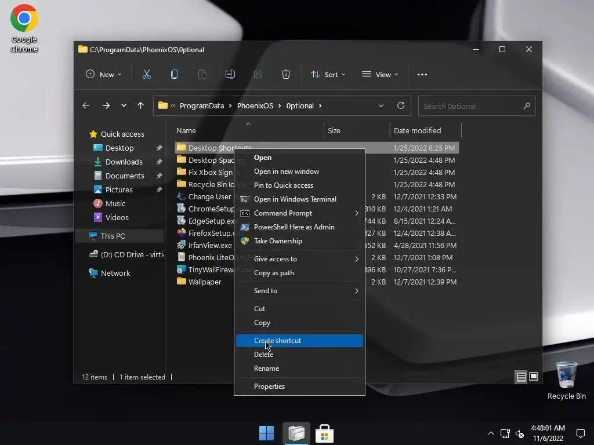Select Take Ownership menu entry
Viewport: 594px width, 445px height.
[x=299, y=240]
